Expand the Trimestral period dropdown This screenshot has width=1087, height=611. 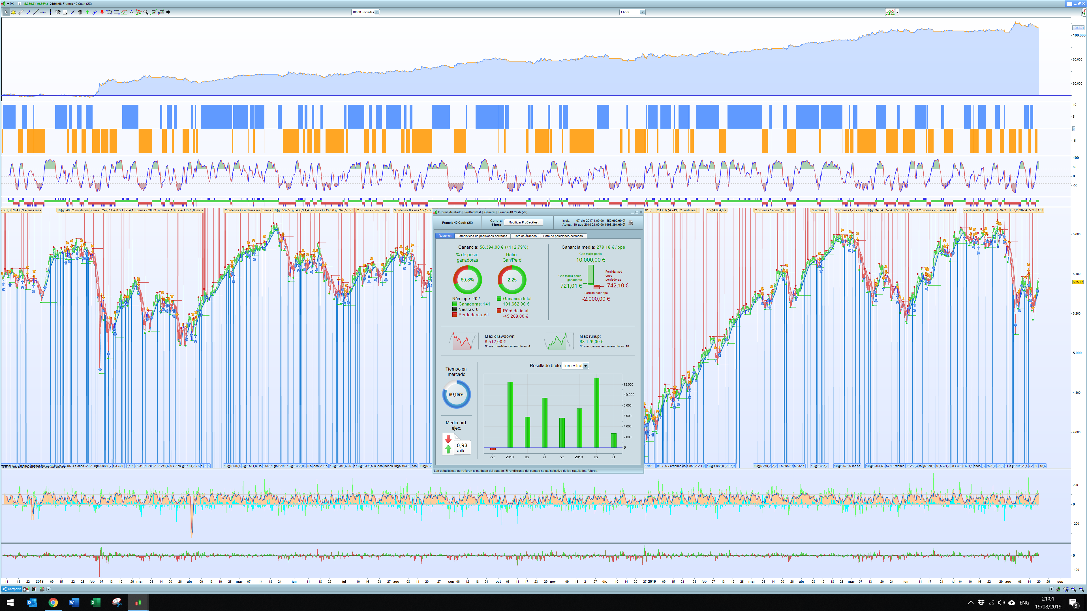coord(586,365)
